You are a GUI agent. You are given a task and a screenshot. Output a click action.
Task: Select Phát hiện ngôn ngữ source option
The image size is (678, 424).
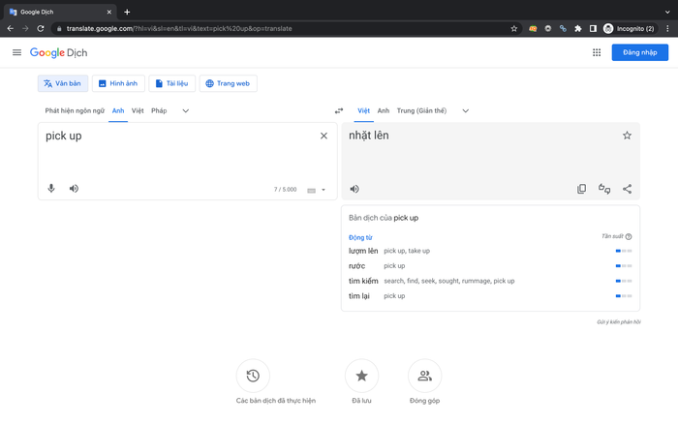click(75, 110)
